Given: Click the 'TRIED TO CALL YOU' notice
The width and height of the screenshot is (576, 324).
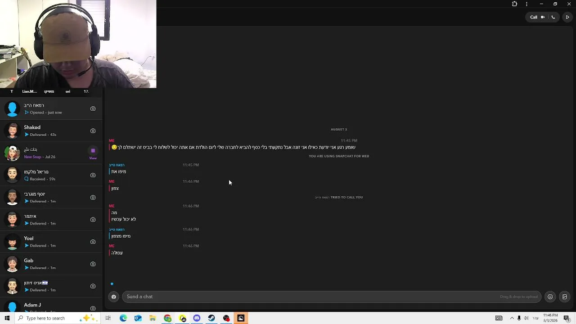Looking at the screenshot, I should click(x=339, y=197).
